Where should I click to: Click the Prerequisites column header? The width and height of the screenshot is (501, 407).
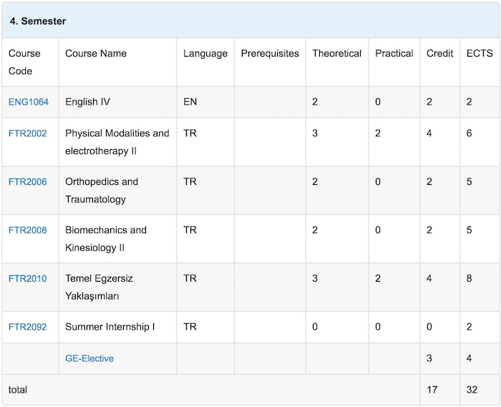[270, 54]
